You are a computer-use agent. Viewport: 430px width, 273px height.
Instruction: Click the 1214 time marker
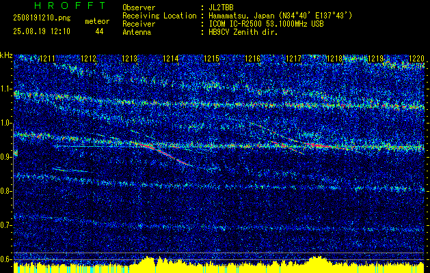pyautogui.click(x=171, y=58)
